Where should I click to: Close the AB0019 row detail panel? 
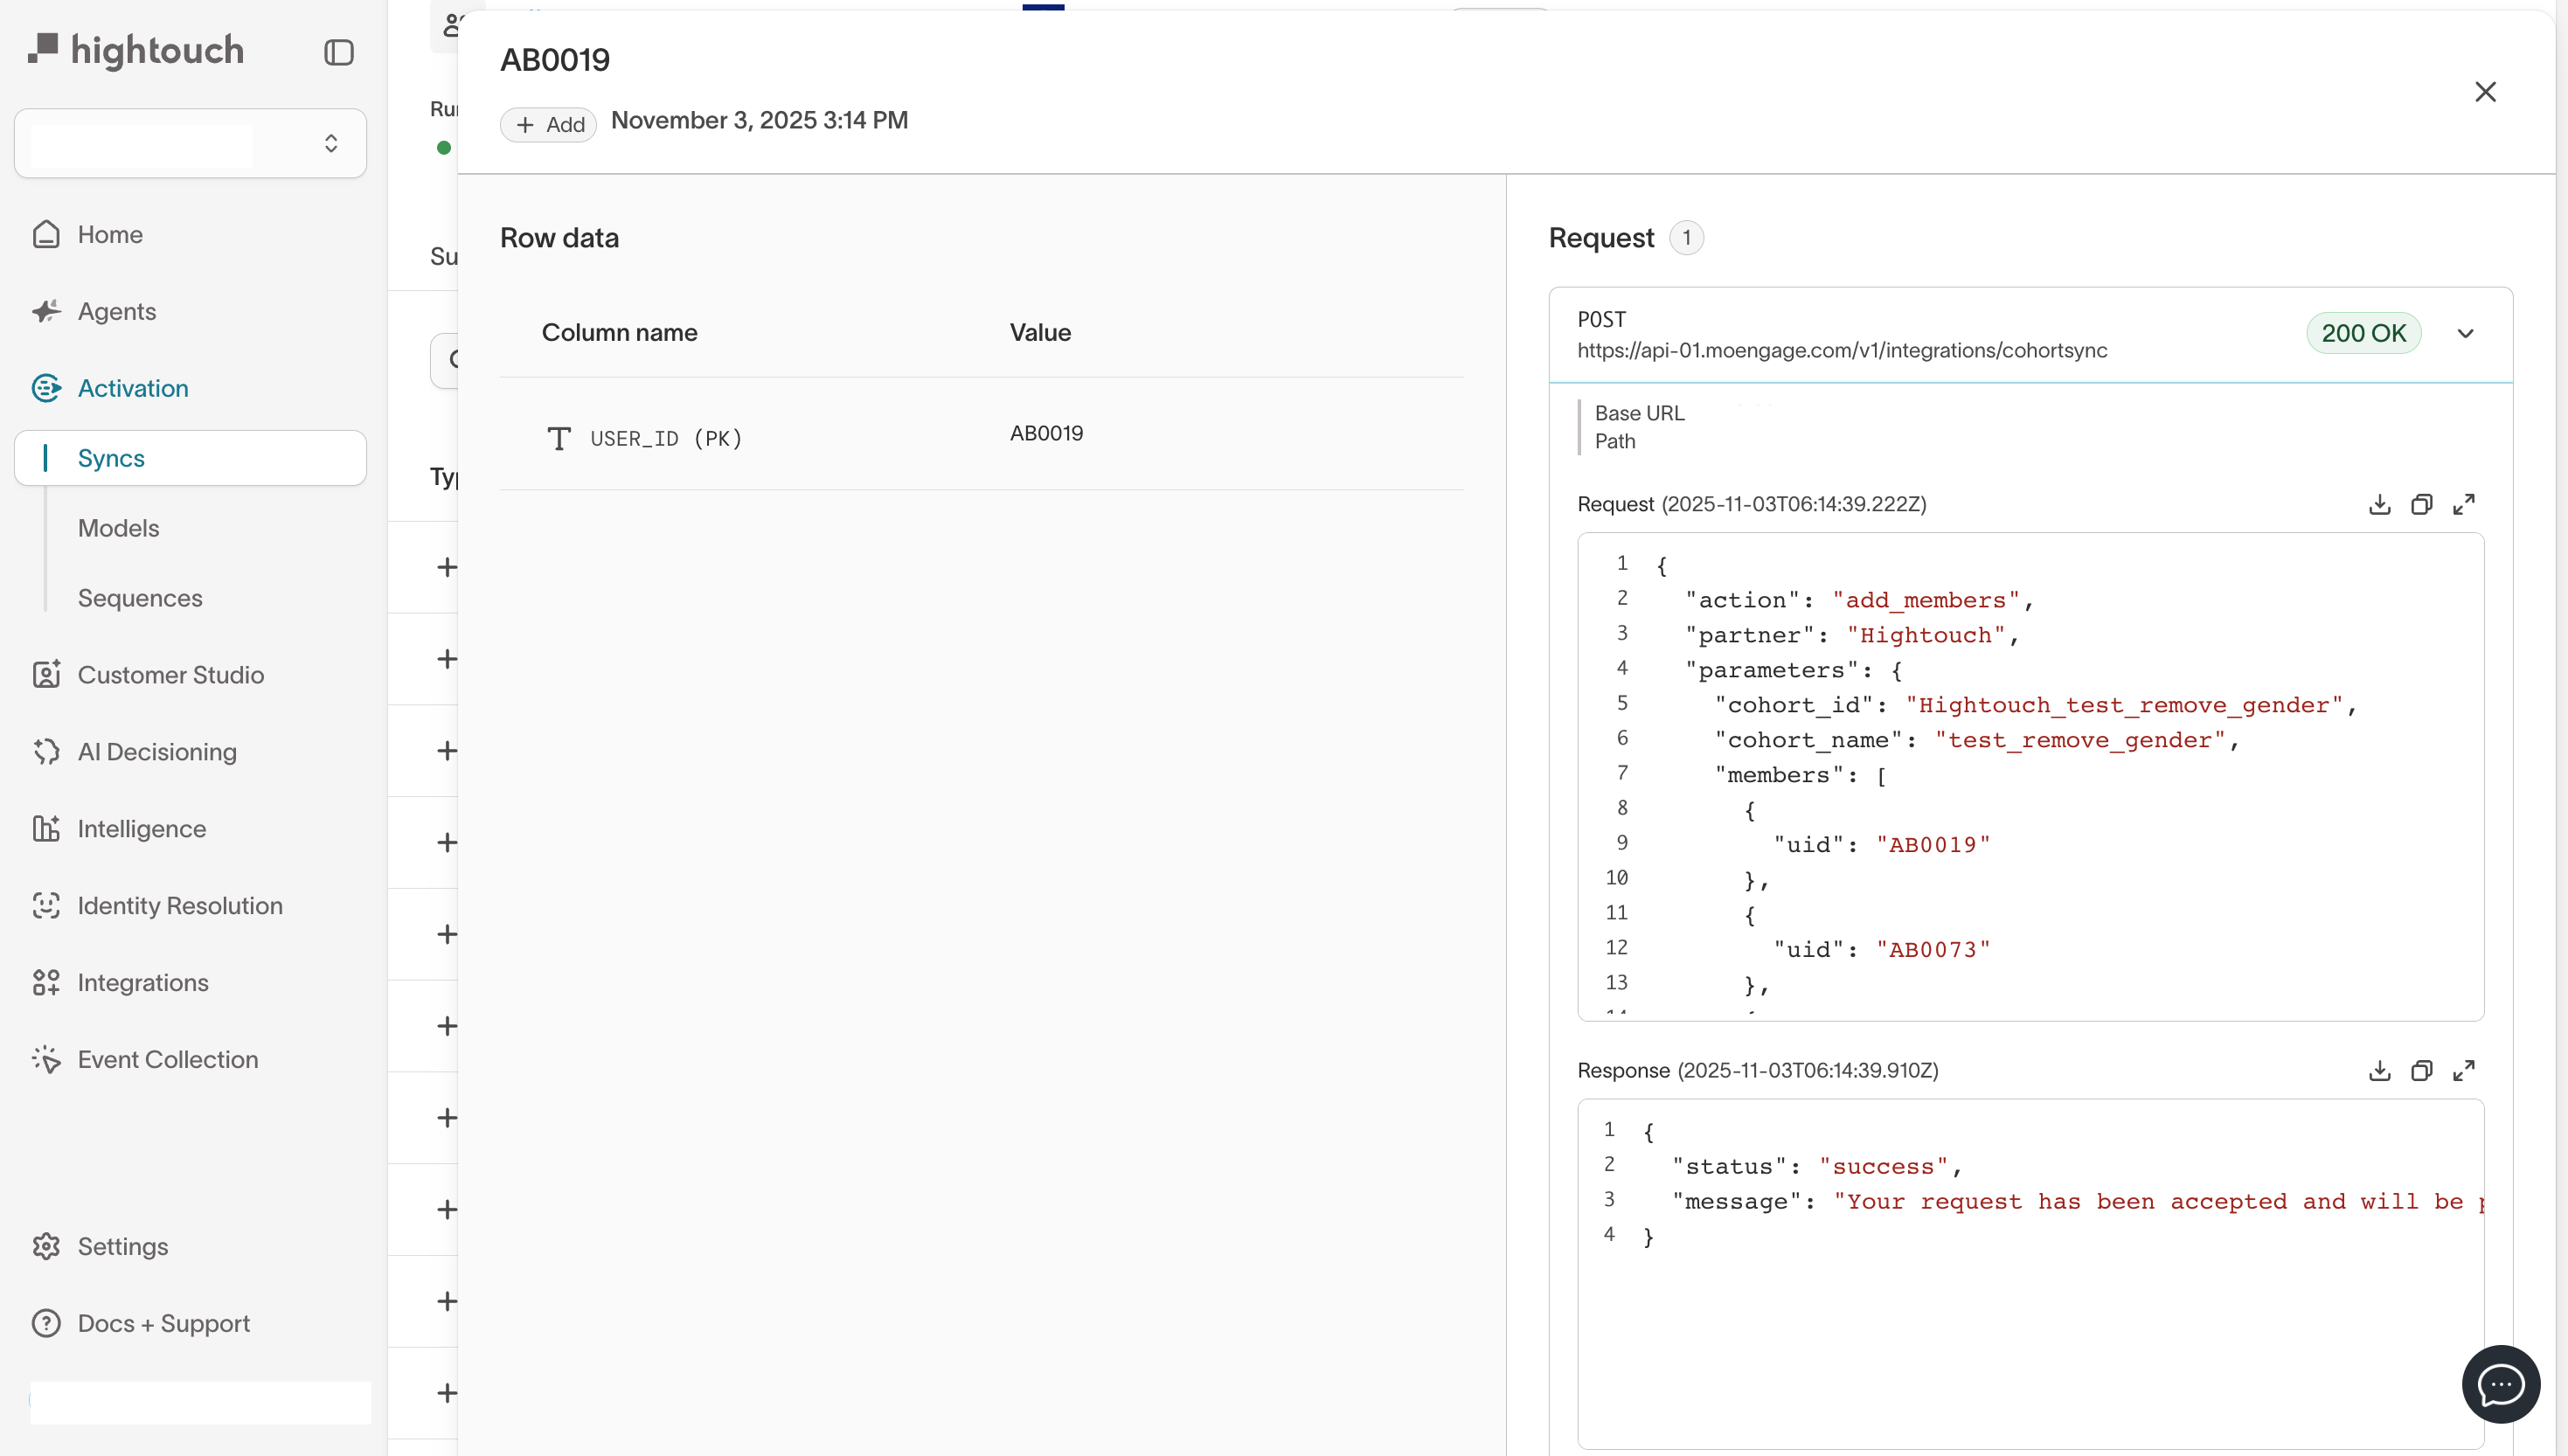[2485, 92]
